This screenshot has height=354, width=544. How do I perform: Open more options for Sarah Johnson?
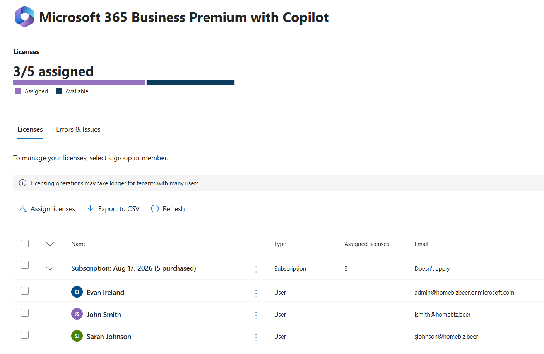256,337
